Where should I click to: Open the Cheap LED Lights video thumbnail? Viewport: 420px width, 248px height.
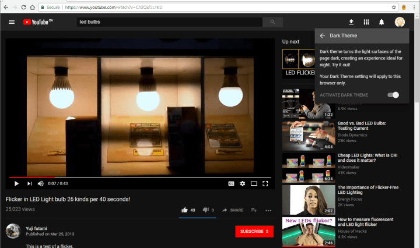click(x=299, y=168)
